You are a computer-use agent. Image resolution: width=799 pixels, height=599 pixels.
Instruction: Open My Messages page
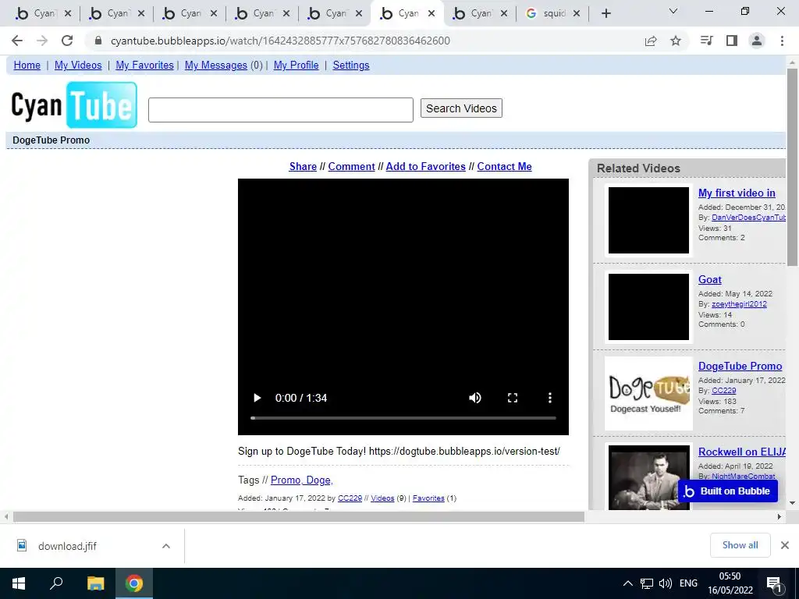[x=216, y=66]
